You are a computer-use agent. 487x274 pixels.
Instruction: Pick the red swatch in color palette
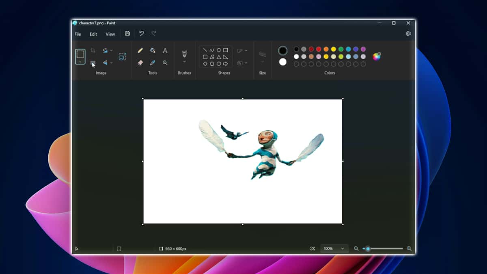point(319,50)
